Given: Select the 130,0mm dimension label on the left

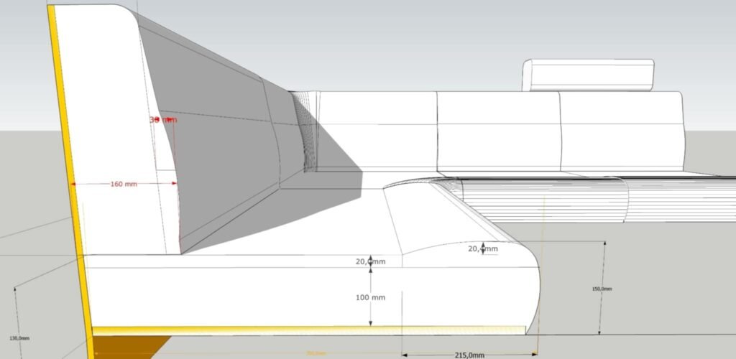Looking at the screenshot, I should point(19,337).
